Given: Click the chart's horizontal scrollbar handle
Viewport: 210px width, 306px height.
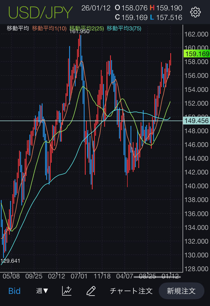Looking at the screenshot, I should 157,277.
